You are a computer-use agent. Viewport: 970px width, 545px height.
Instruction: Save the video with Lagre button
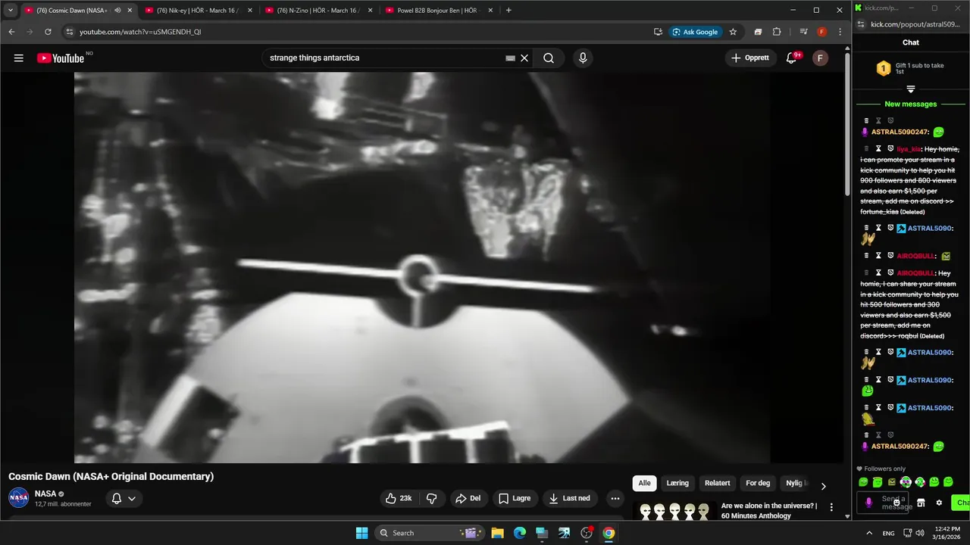[515, 498]
